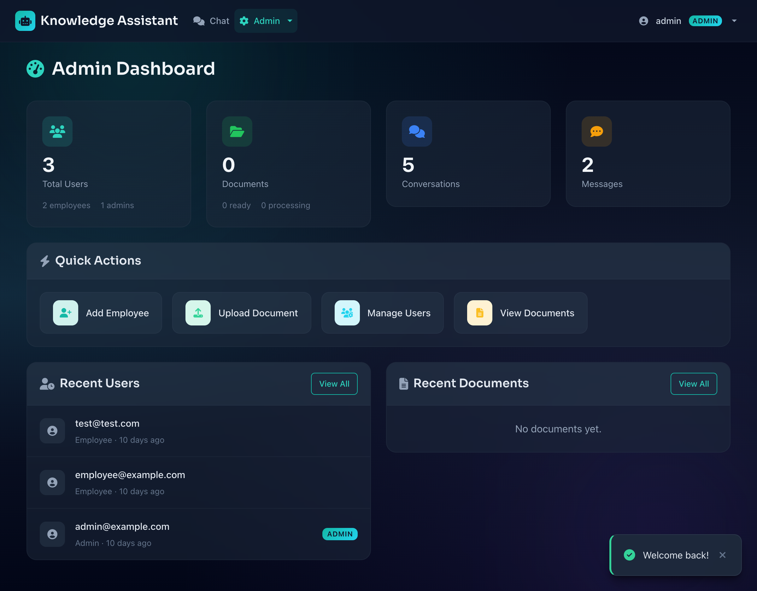Image resolution: width=757 pixels, height=591 pixels.
Task: Click the Documents open-folder icon
Action: [x=237, y=132]
